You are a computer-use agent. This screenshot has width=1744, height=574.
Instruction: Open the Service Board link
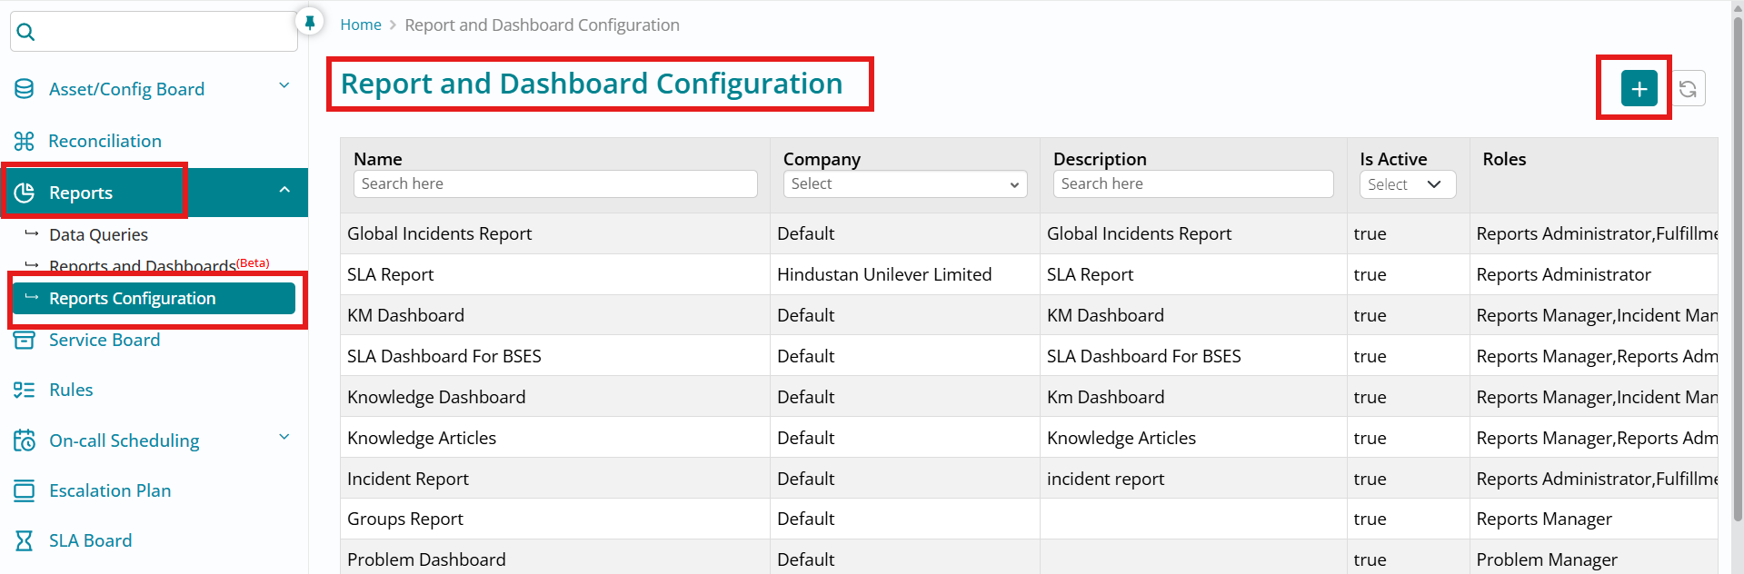[x=105, y=340]
